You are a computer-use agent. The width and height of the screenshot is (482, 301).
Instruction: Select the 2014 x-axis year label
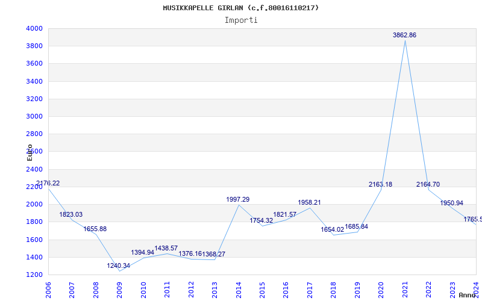click(x=239, y=290)
